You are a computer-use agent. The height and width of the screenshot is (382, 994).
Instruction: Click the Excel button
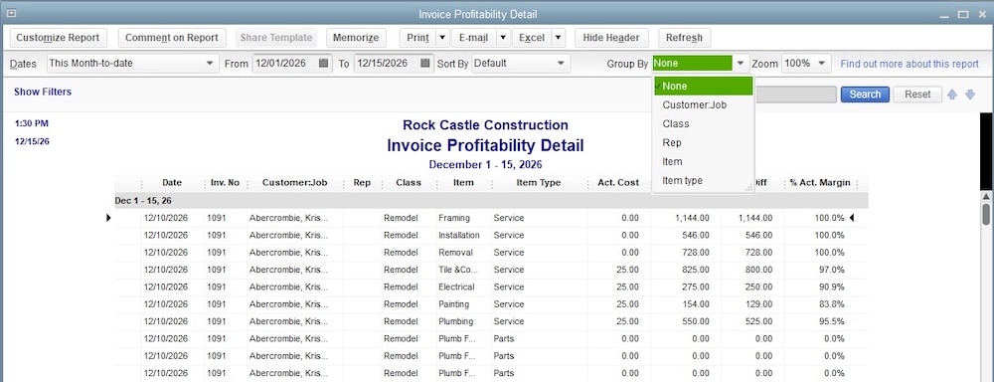[x=532, y=38]
